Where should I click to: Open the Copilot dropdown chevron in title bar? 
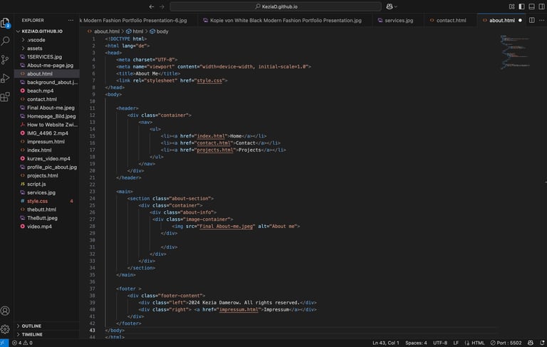point(395,6)
